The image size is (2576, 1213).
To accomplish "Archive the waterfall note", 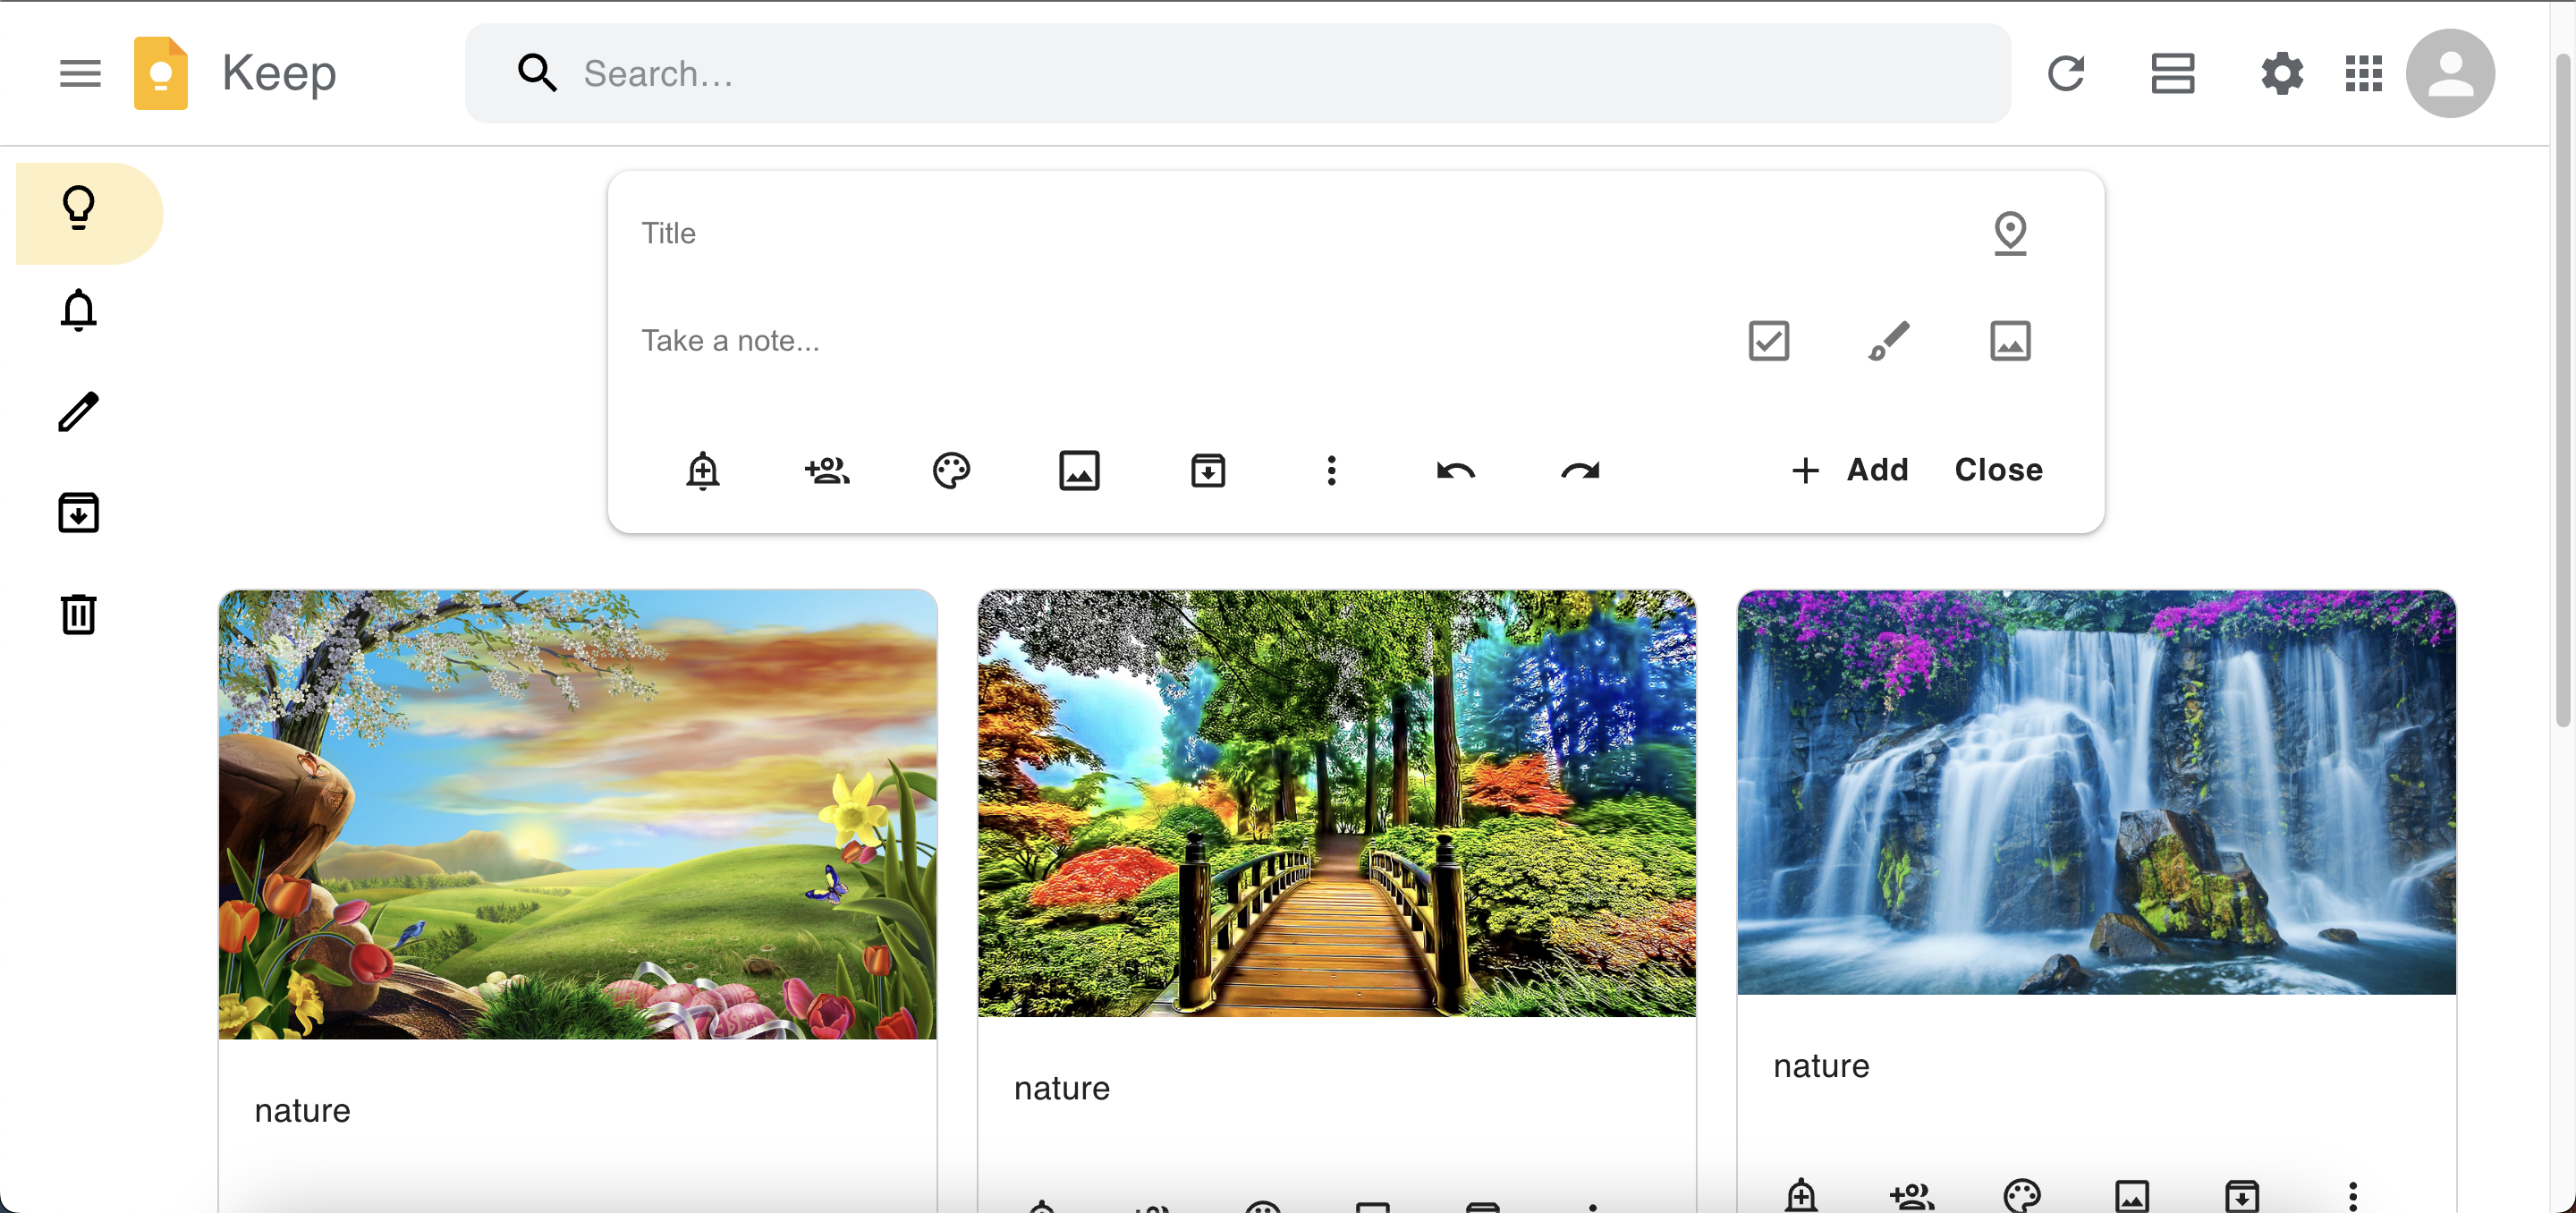I will click(x=2242, y=1195).
